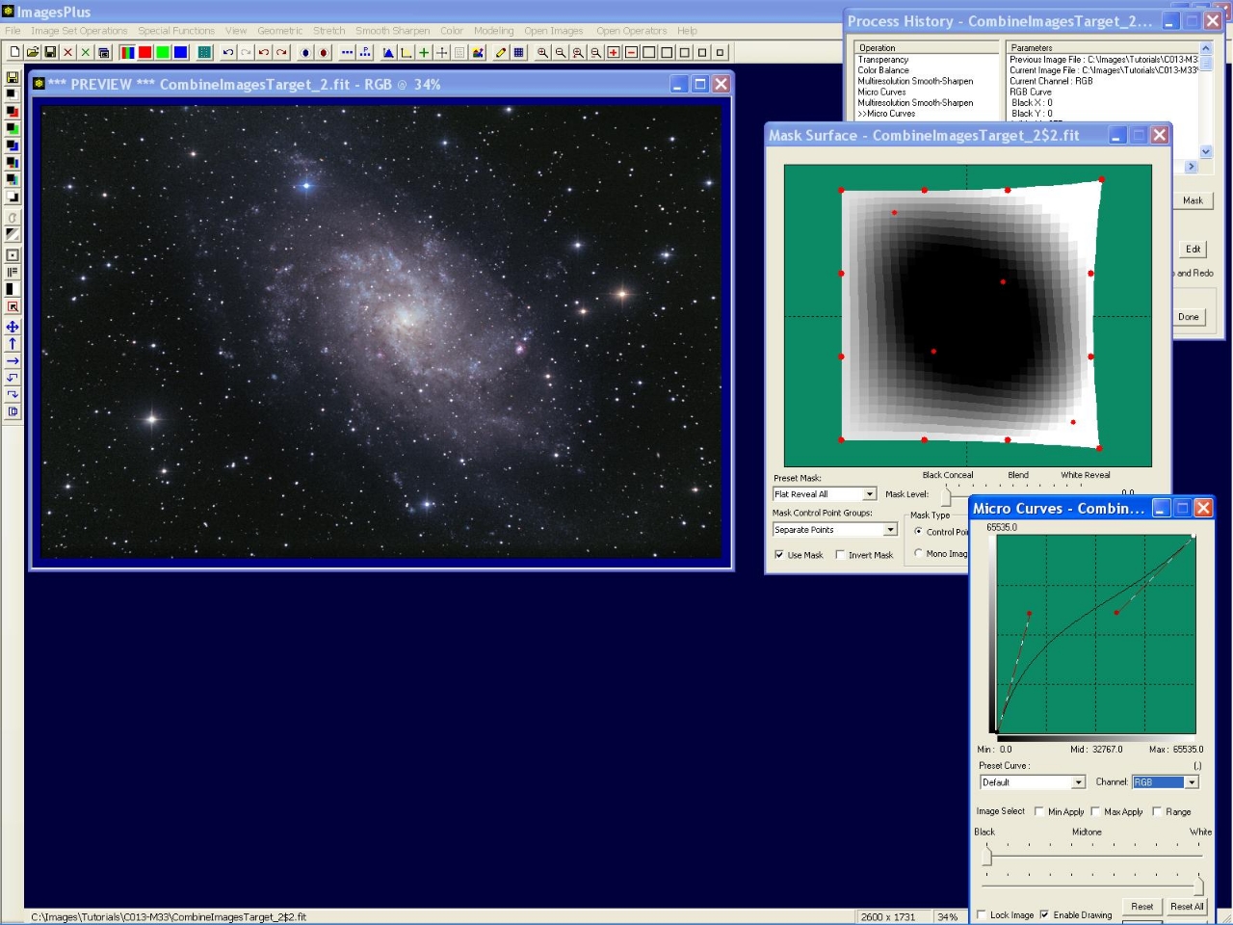This screenshot has height=925, width=1233.
Task: Click the green plus toolbar icon
Action: tap(424, 53)
